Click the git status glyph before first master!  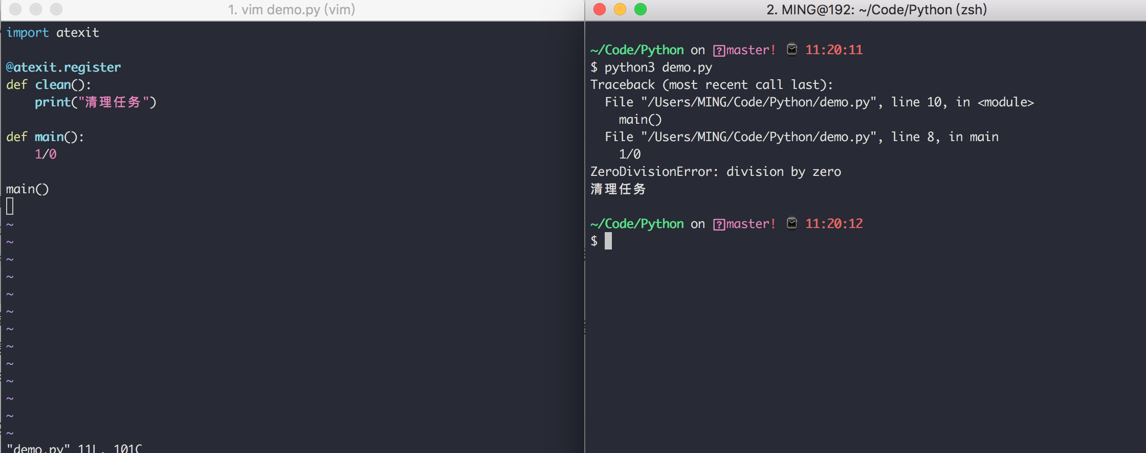719,51
